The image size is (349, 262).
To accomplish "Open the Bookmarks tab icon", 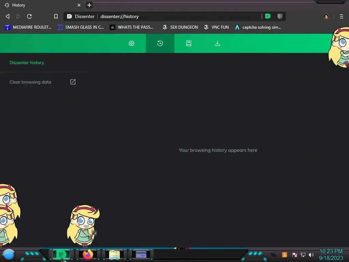I will [x=188, y=43].
